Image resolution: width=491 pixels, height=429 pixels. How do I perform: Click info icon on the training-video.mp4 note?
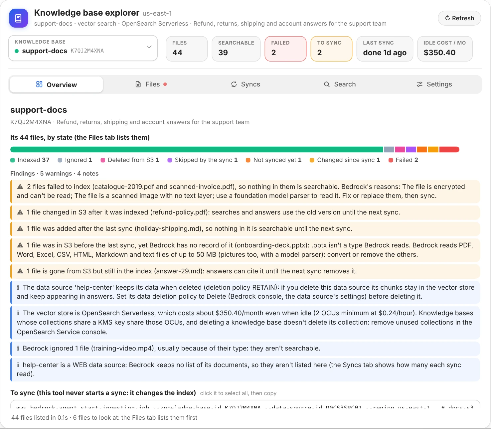click(18, 348)
